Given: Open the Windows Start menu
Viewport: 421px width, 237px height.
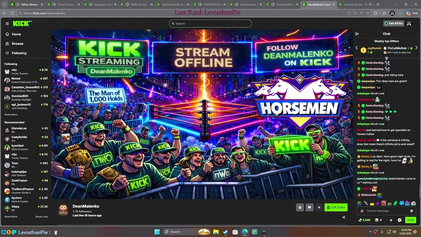Looking at the screenshot, I should coord(157,232).
